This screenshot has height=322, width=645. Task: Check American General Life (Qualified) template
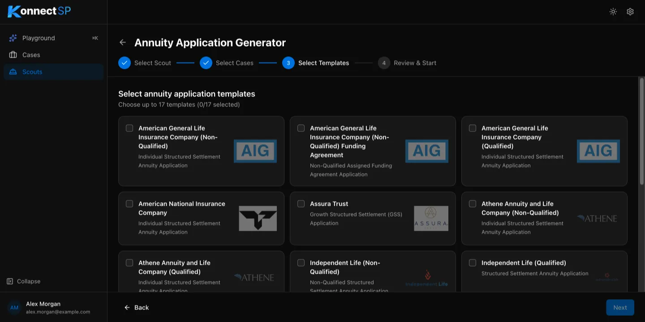pyautogui.click(x=473, y=128)
